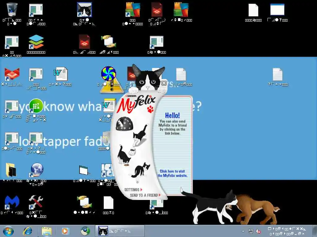Image resolution: width=317 pixels, height=237 pixels.
Task: Open the hands-holding-document icon in the second row
Action: point(109,42)
